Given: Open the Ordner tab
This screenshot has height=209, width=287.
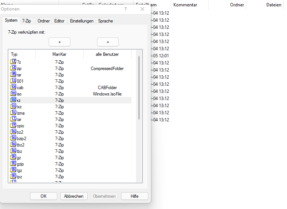Looking at the screenshot, I should [43, 21].
